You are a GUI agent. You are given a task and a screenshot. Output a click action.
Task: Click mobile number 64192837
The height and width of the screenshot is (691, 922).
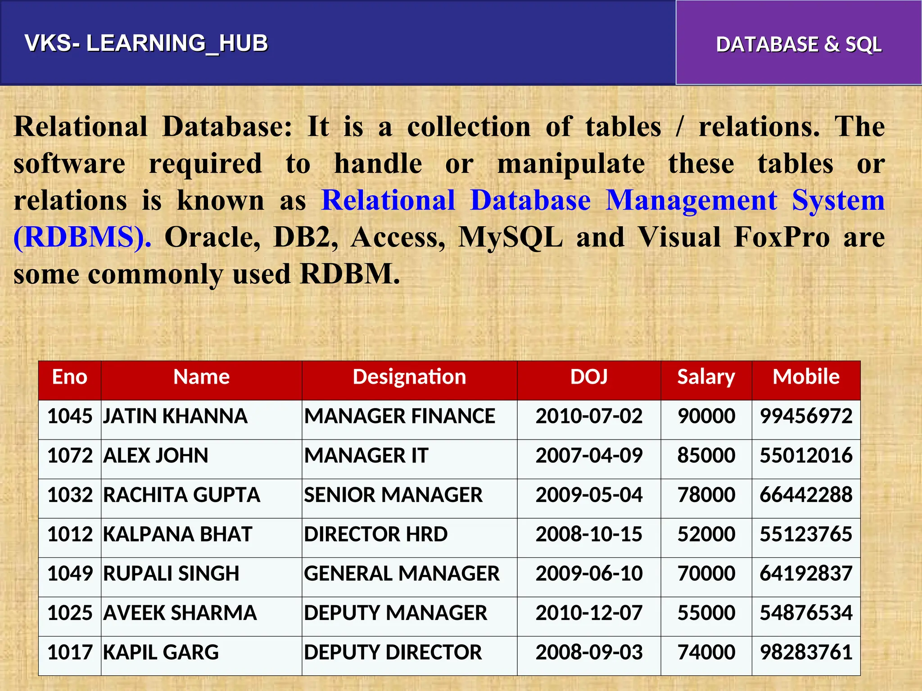click(x=806, y=574)
